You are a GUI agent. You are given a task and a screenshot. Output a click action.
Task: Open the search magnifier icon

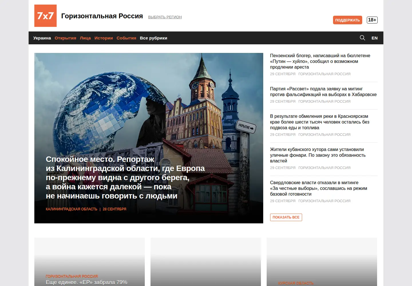362,38
